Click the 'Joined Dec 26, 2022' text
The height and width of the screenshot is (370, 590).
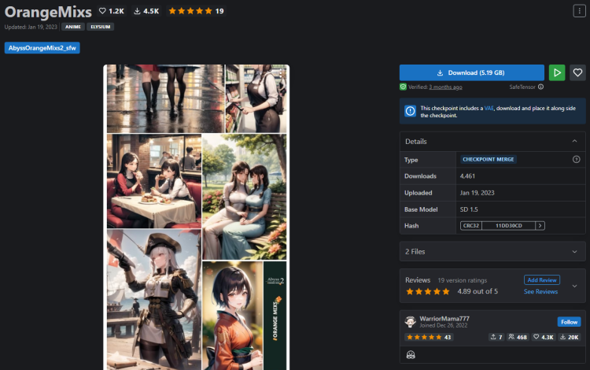[x=443, y=325]
